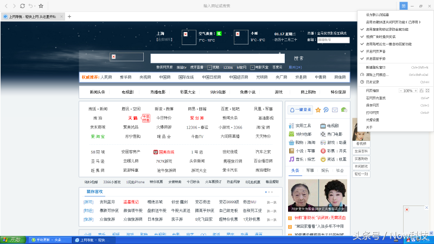Click the 一键登录 button

301,110
